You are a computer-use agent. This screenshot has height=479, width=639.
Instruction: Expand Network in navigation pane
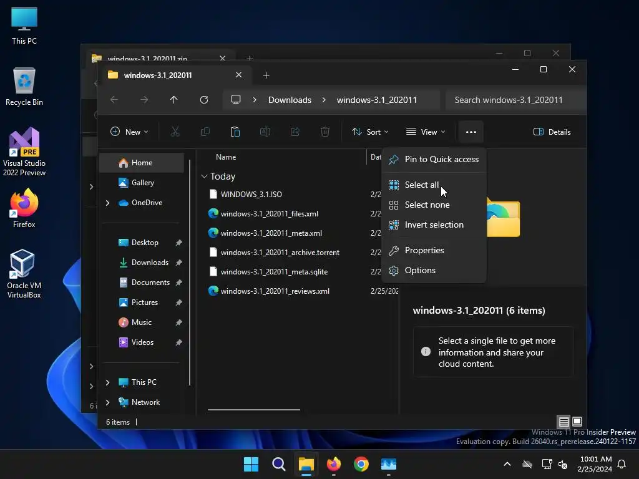(107, 402)
